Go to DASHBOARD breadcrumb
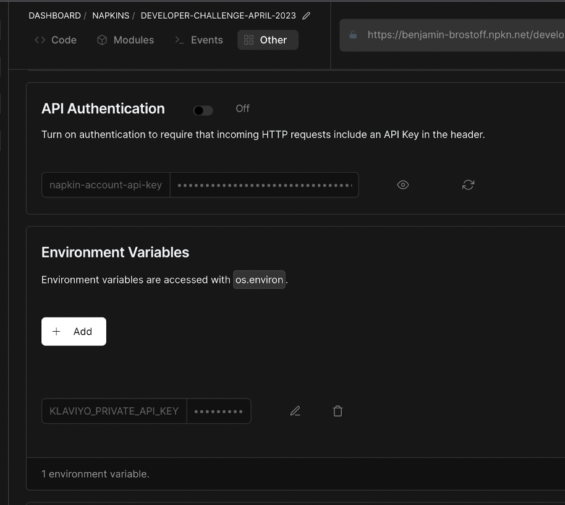Screen dimensions: 565x505 55,16
